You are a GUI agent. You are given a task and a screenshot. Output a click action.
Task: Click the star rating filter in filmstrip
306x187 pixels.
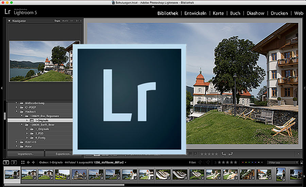coord(227,163)
